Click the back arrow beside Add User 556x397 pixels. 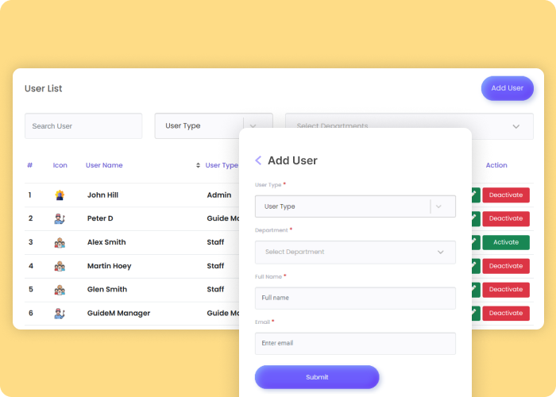tap(258, 160)
